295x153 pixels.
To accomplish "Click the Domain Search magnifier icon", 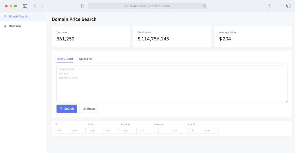I will pyautogui.click(x=5, y=17).
